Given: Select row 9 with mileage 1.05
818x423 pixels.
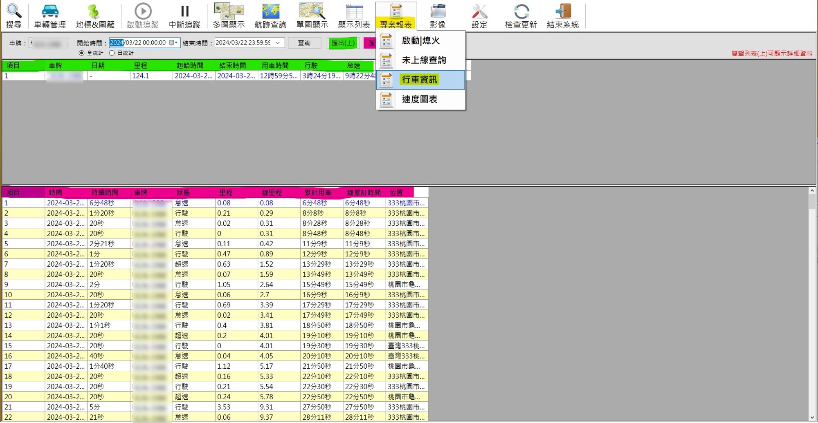Looking at the screenshot, I should click(215, 285).
